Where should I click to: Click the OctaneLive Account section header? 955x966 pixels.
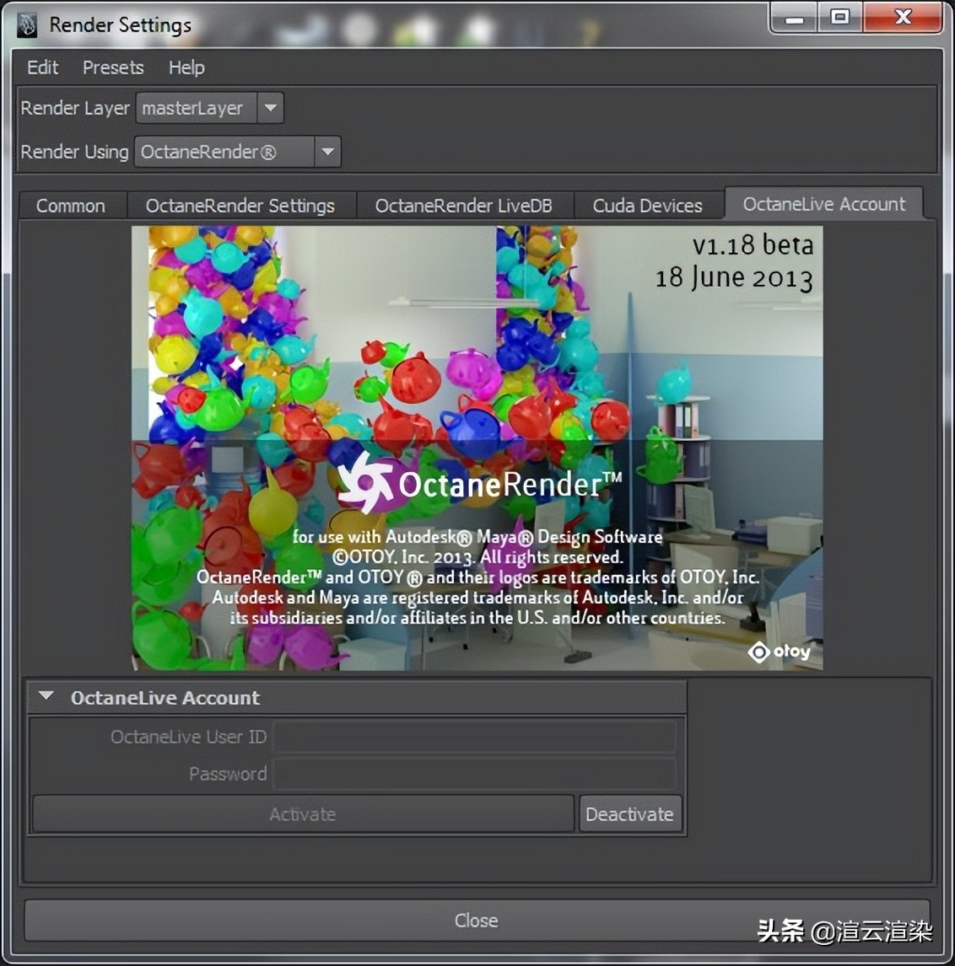(x=357, y=697)
